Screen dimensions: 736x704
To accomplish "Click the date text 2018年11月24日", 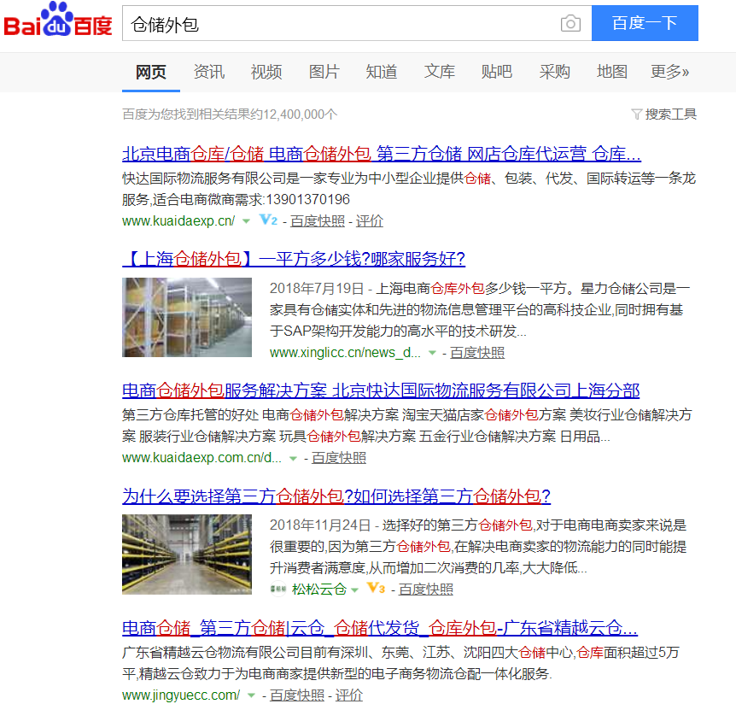I will (x=320, y=525).
